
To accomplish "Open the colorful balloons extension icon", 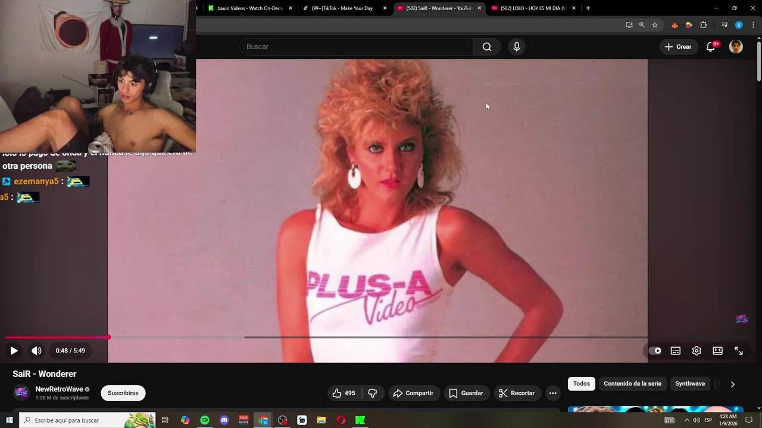I will point(689,25).
